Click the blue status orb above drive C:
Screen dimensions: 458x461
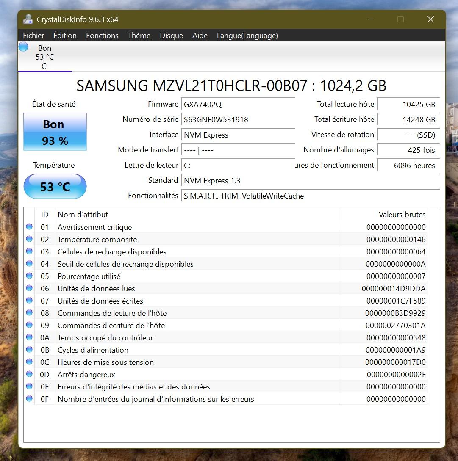tap(23, 47)
